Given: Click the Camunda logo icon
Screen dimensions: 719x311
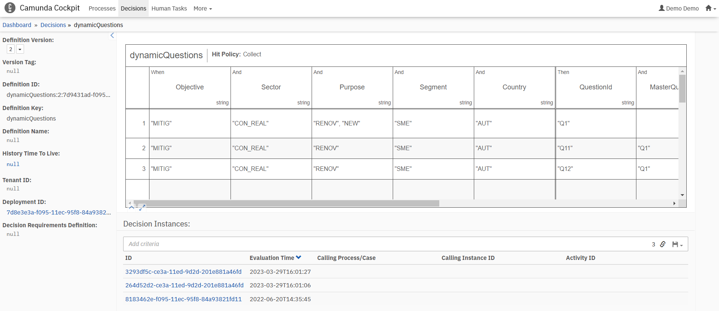Looking at the screenshot, I should 10,8.
